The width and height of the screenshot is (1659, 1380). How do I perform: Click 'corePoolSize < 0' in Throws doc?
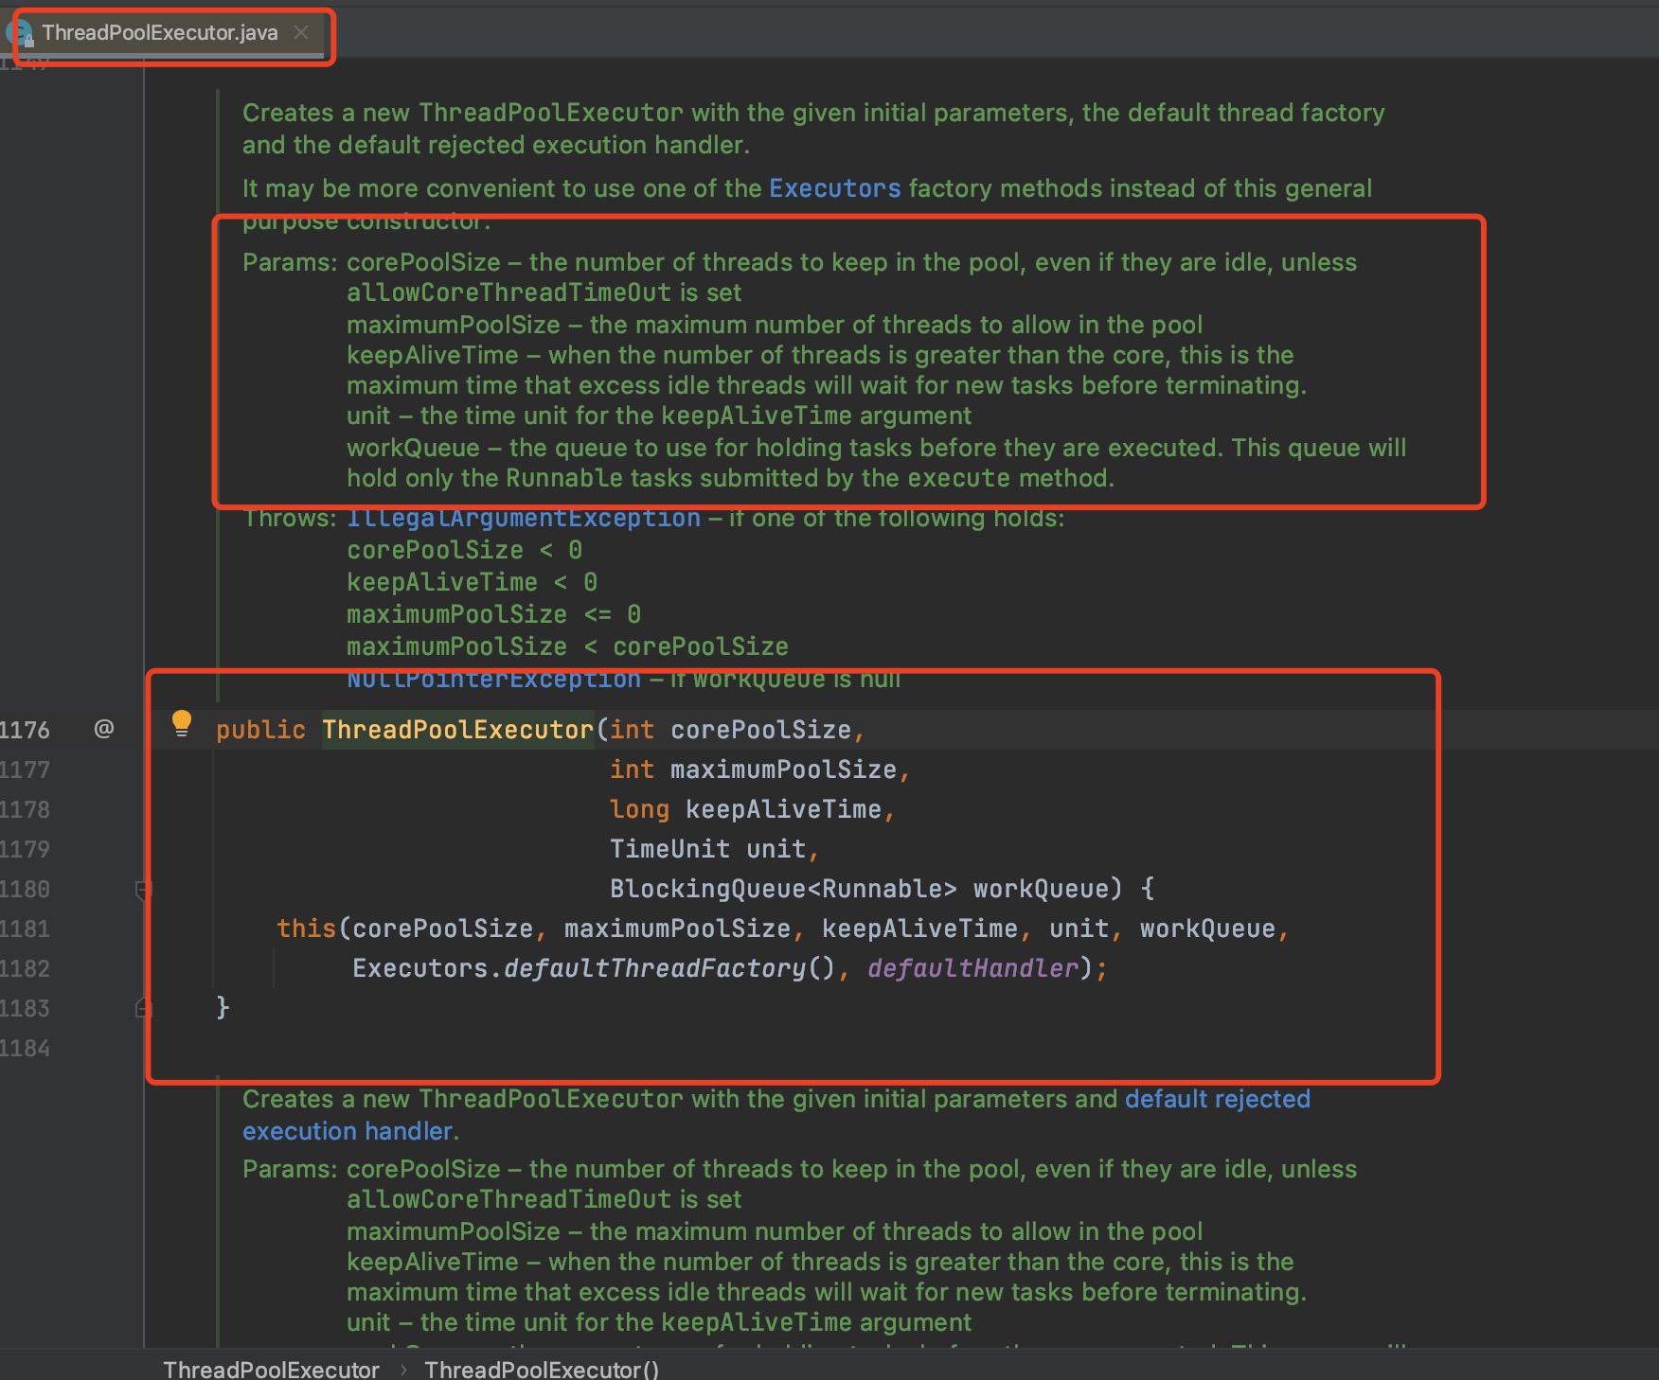pyautogui.click(x=464, y=550)
